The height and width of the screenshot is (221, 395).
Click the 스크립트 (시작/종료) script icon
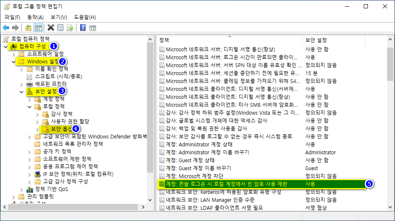coord(30,77)
